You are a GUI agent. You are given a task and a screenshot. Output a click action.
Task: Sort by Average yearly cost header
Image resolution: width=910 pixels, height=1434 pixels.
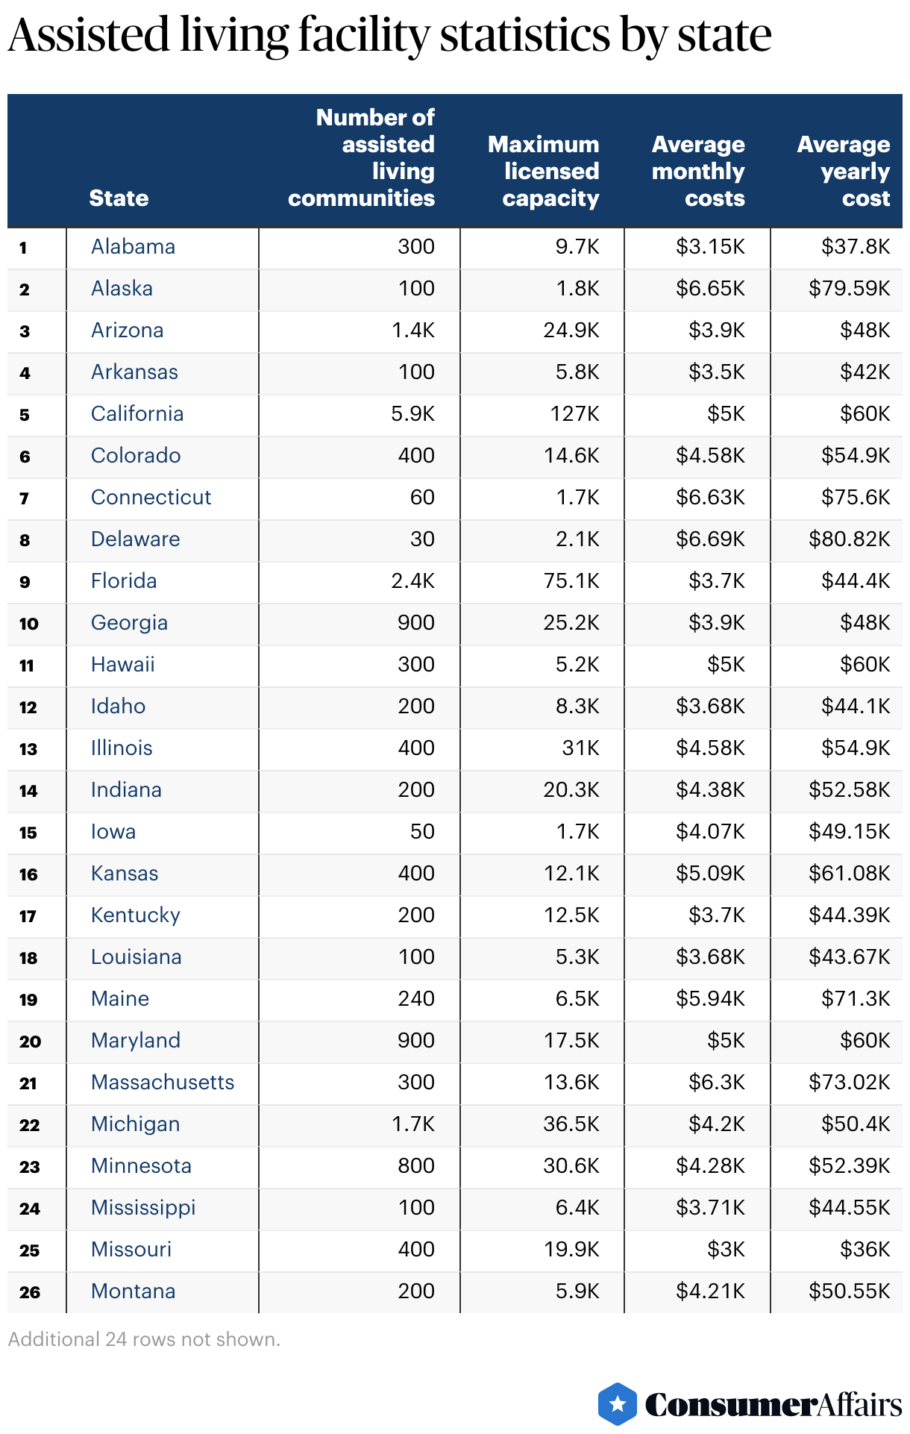844,171
